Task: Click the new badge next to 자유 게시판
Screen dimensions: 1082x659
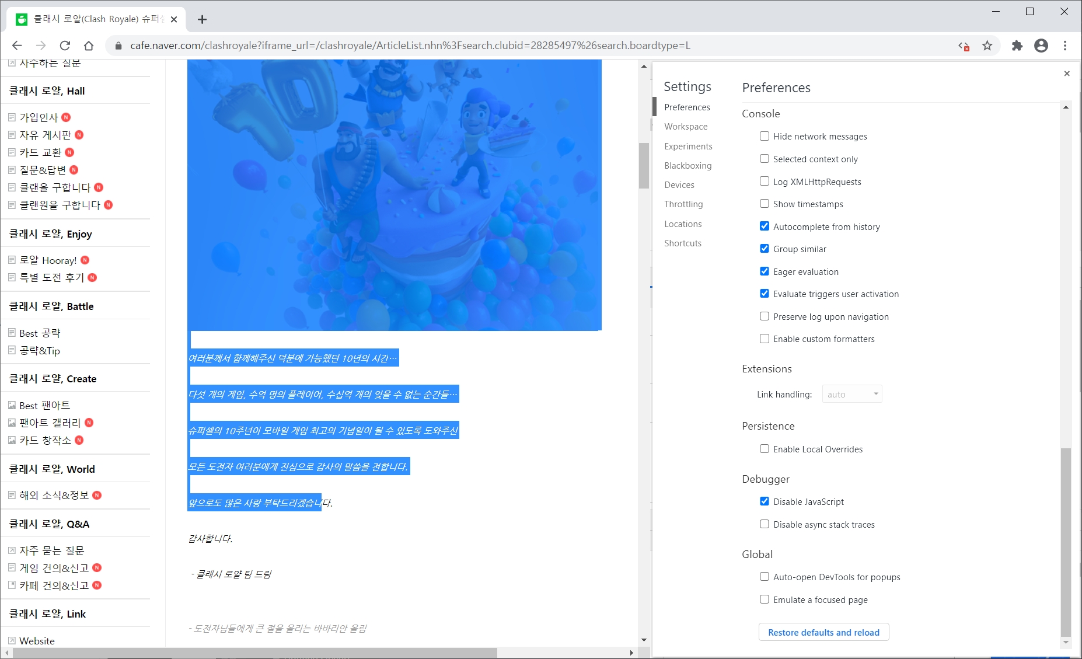Action: pos(79,135)
